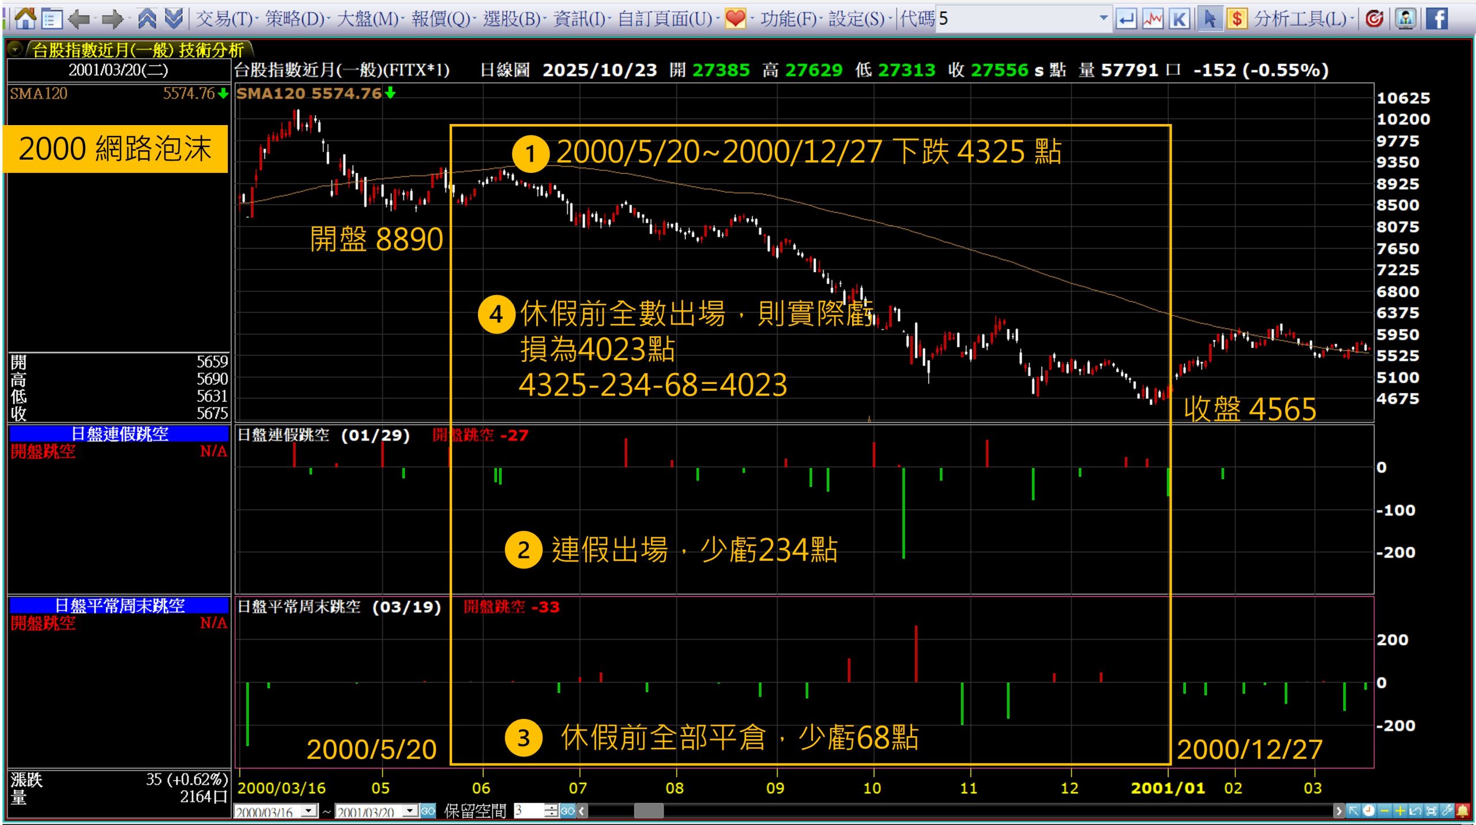Image resolution: width=1476 pixels, height=825 pixels.
Task: Click the red target icon
Action: (1374, 18)
